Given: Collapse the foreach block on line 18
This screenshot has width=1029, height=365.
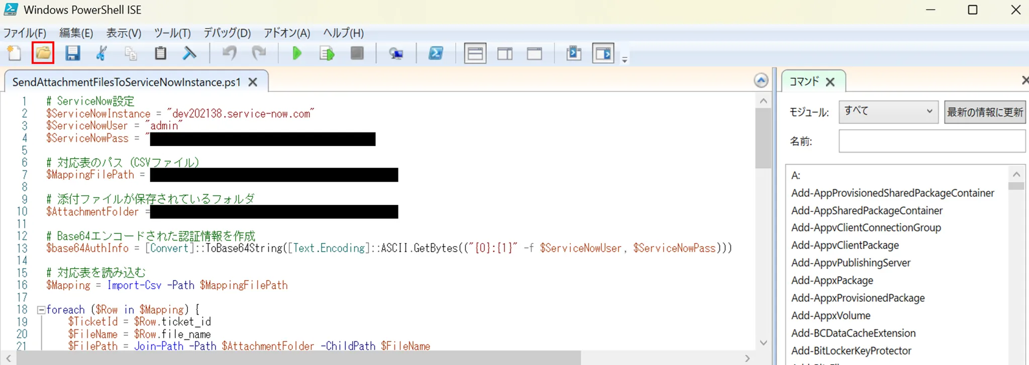Looking at the screenshot, I should click(41, 310).
